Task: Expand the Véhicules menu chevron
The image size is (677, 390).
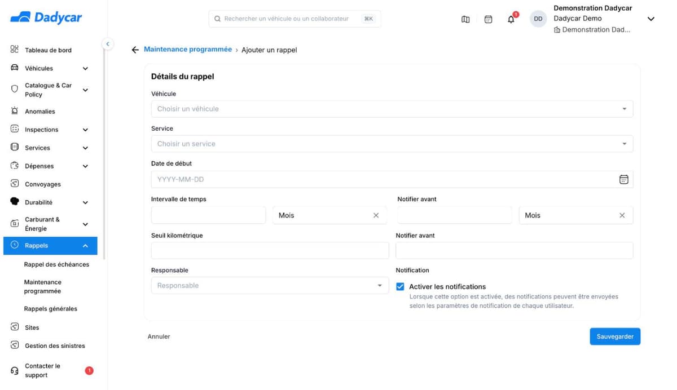Action: pyautogui.click(x=85, y=68)
